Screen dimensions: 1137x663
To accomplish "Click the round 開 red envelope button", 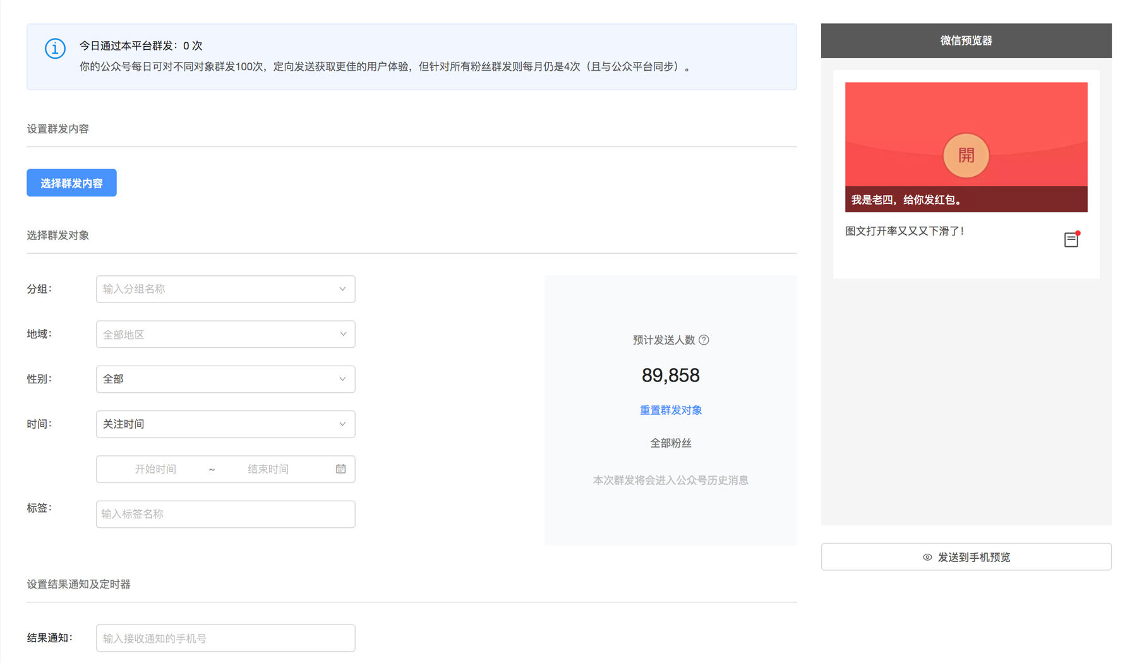I will [x=966, y=155].
